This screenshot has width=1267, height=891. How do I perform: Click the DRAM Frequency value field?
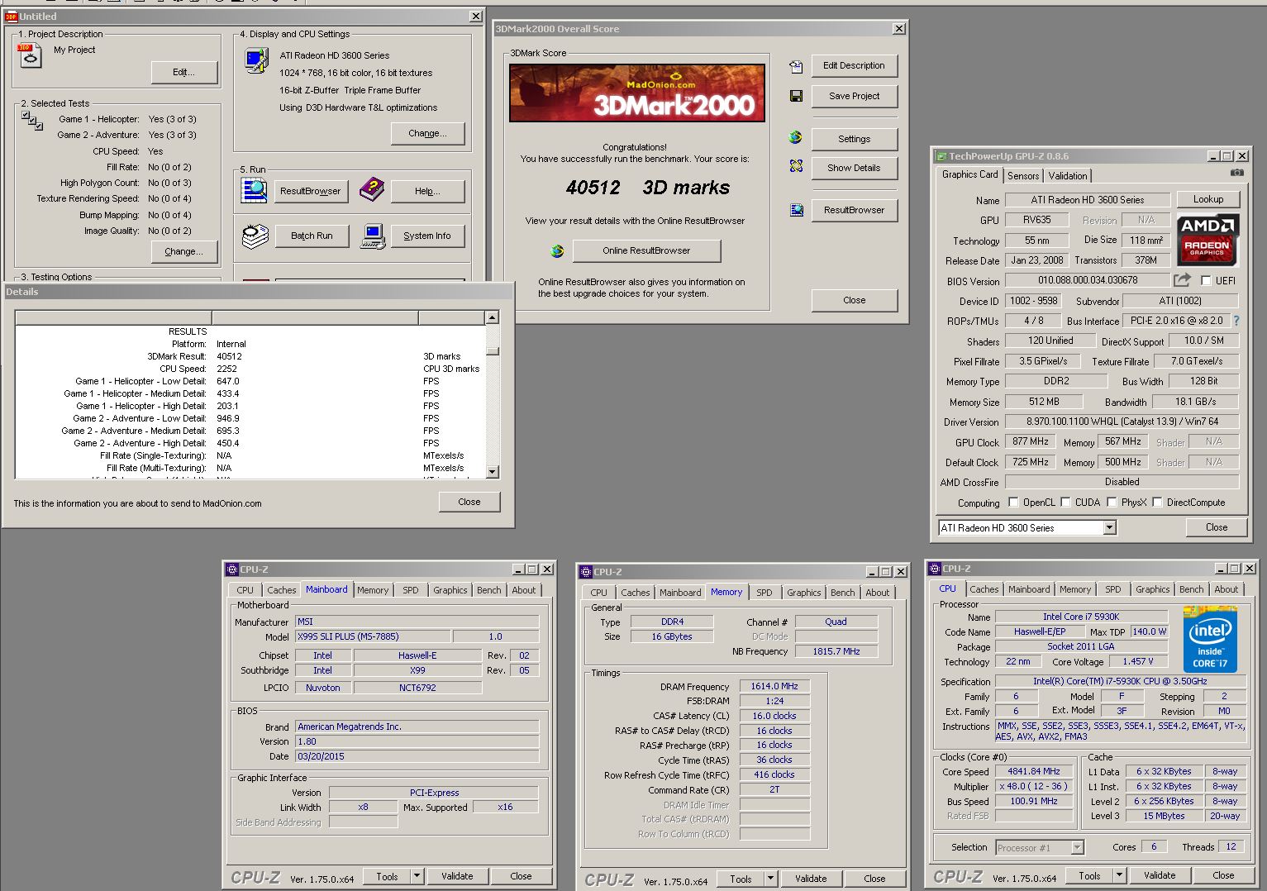[x=774, y=686]
